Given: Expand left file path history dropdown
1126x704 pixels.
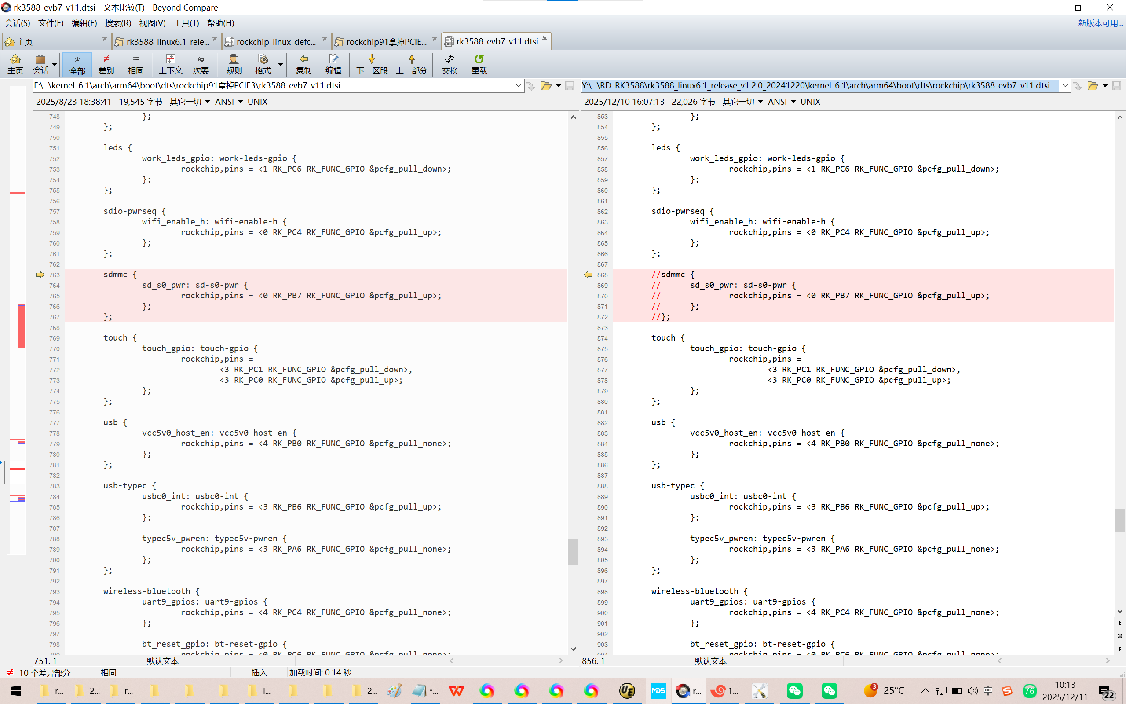Looking at the screenshot, I should click(518, 86).
